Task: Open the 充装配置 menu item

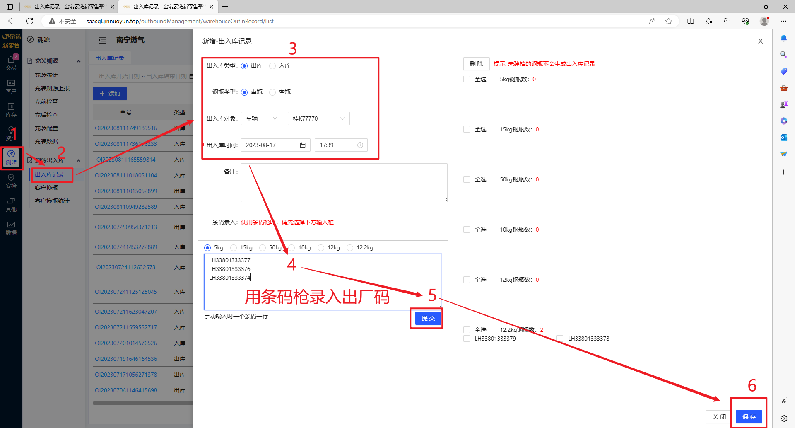Action: 46,128
